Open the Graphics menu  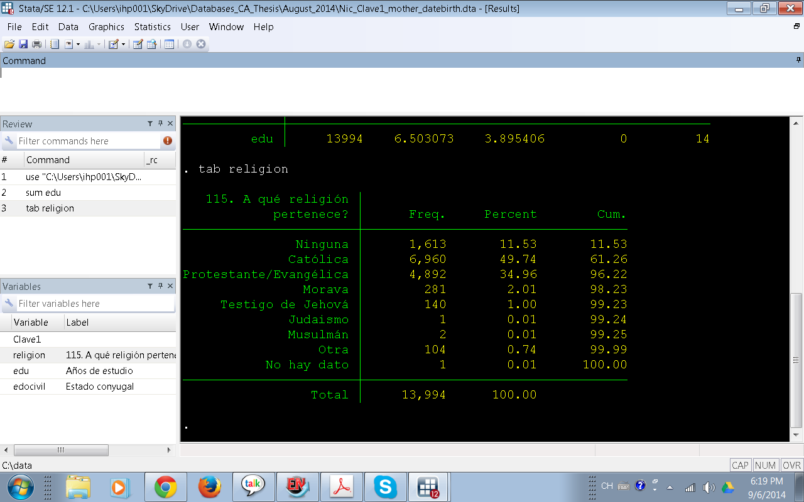pos(106,27)
